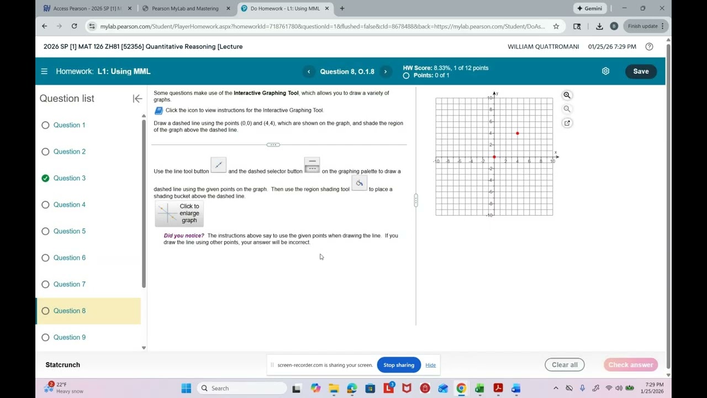The image size is (707, 398).
Task: Go to next question arrow
Action: [x=386, y=71]
